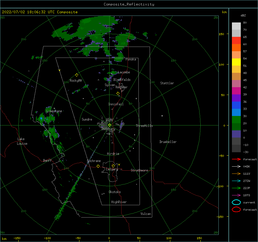This screenshot has height=242, width=258.
Task: Click the Sundre city label
Action: [87, 119]
